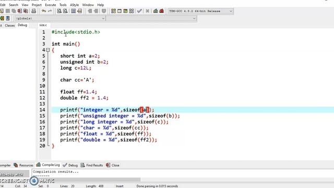Click the red Delete Profiling Information icon
Screen dimensions: 334x188
coord(161,11)
